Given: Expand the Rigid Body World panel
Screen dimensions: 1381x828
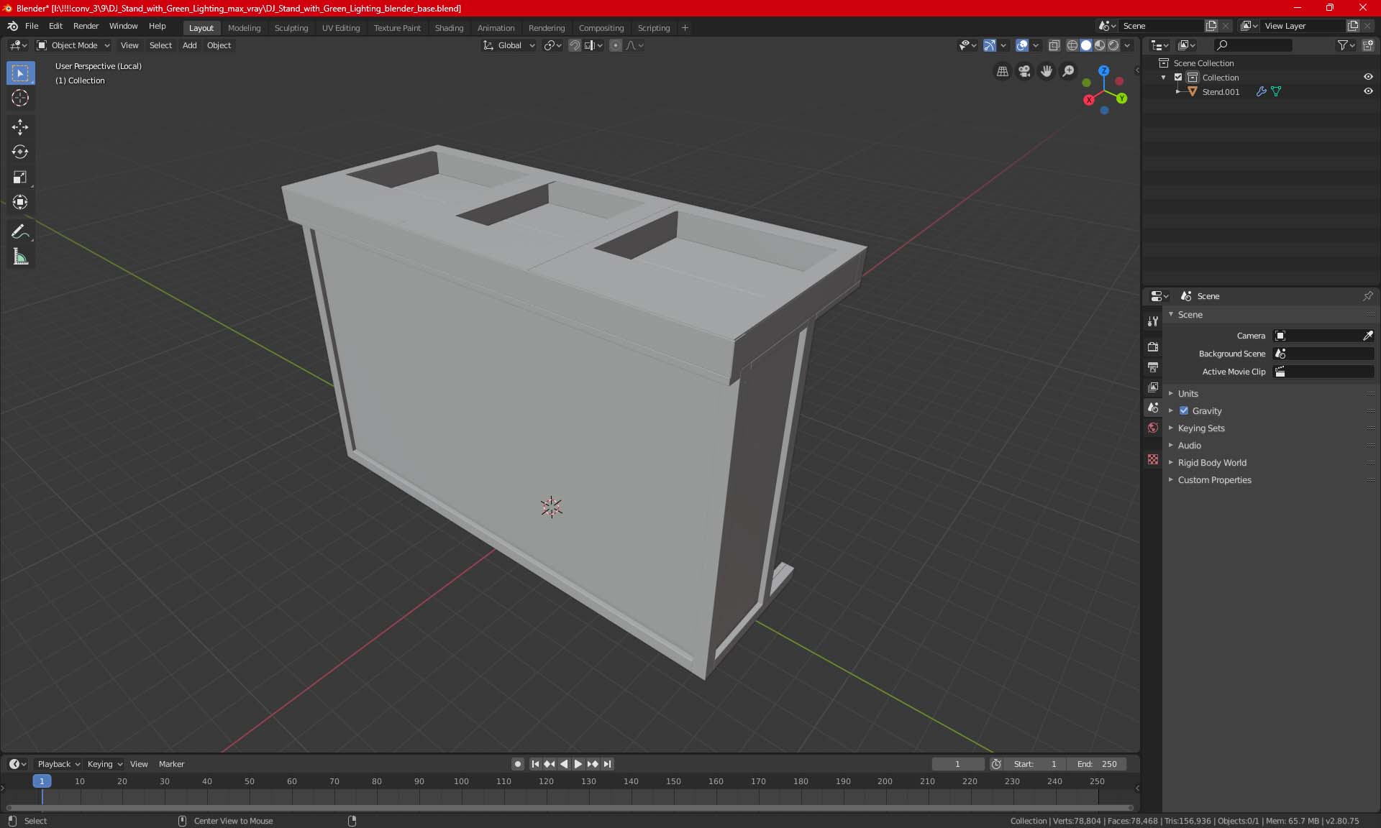Looking at the screenshot, I should [x=1212, y=463].
